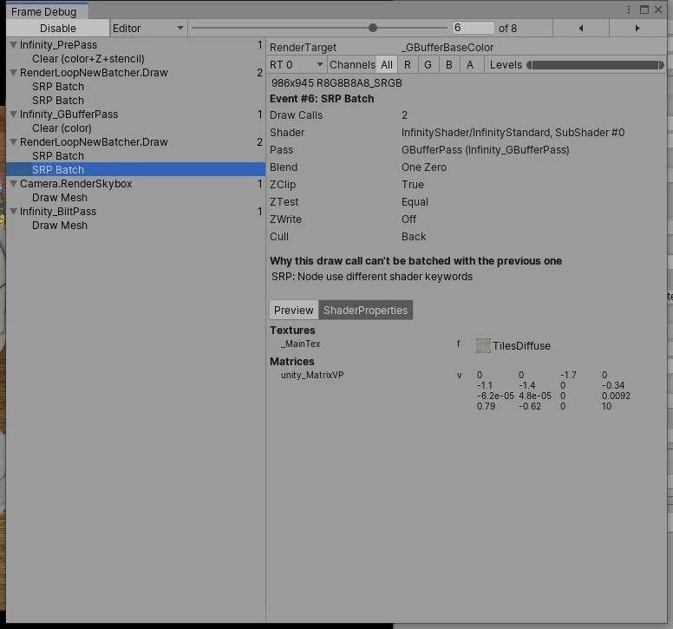The image size is (673, 629).
Task: Maximize the Frame Debug window
Action: pos(644,10)
